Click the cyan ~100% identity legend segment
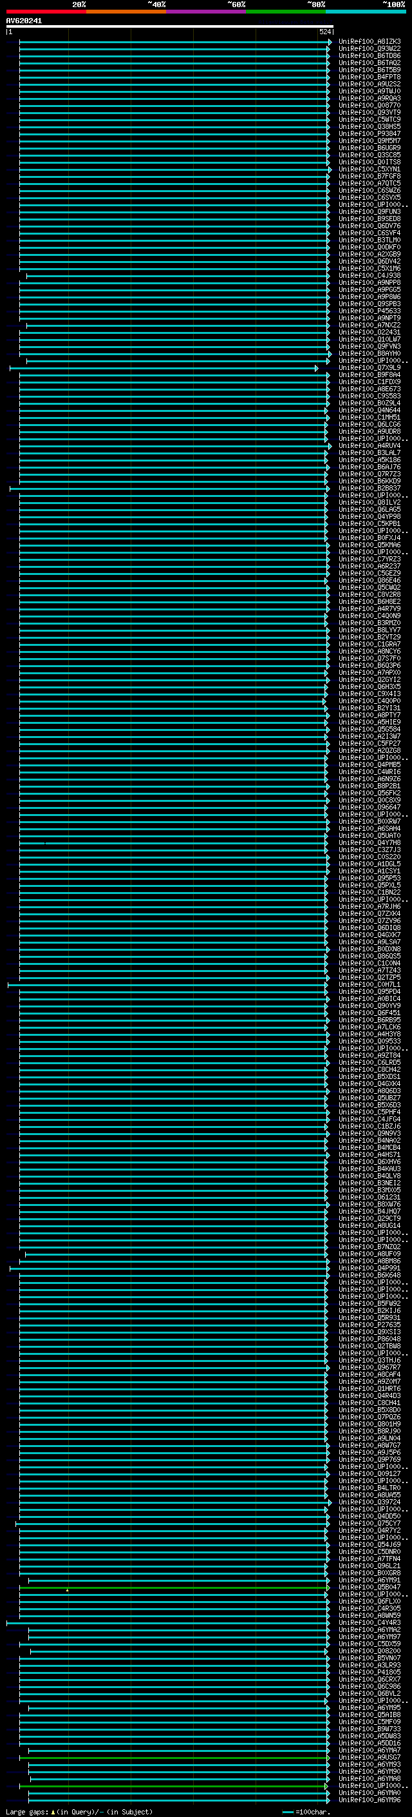The width and height of the screenshot is (412, 1817). pyautogui.click(x=366, y=12)
